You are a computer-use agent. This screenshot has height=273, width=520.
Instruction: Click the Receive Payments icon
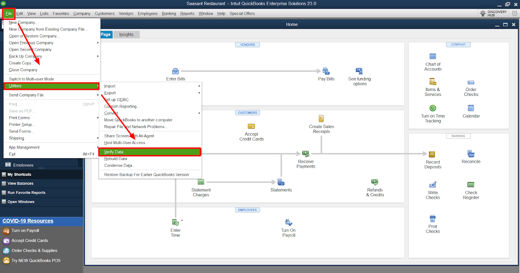(x=305, y=154)
